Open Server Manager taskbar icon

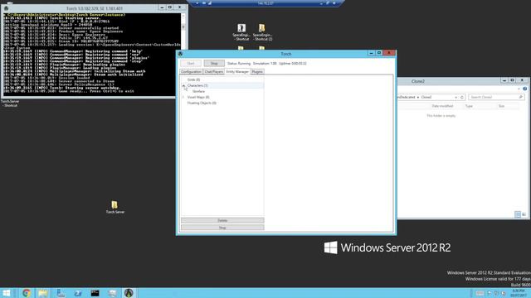(x=61, y=293)
